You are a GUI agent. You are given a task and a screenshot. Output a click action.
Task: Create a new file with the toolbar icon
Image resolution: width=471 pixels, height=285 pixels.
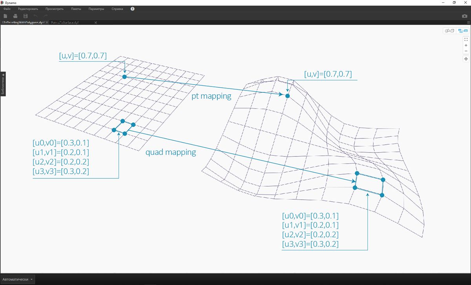tap(5, 16)
